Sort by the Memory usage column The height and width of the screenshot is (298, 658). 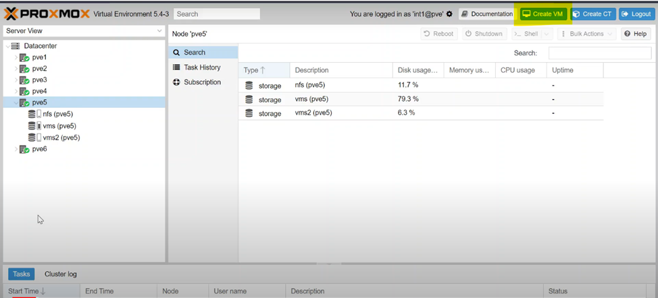[x=470, y=70]
